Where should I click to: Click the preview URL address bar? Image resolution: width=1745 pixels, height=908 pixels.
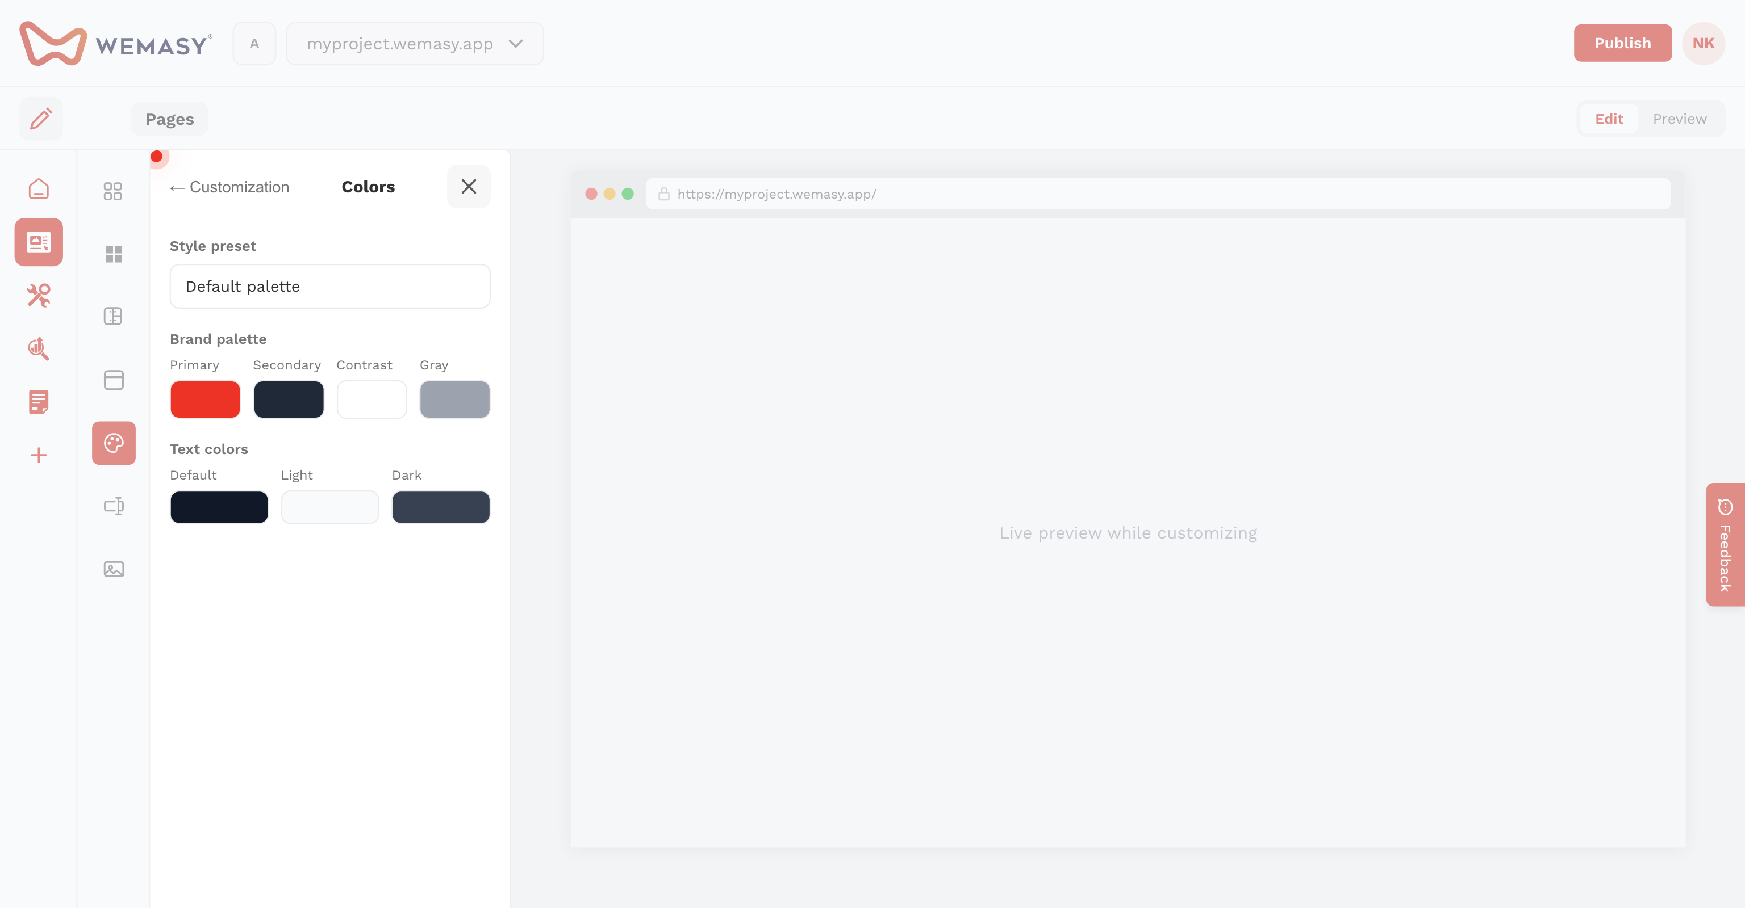pos(1158,194)
